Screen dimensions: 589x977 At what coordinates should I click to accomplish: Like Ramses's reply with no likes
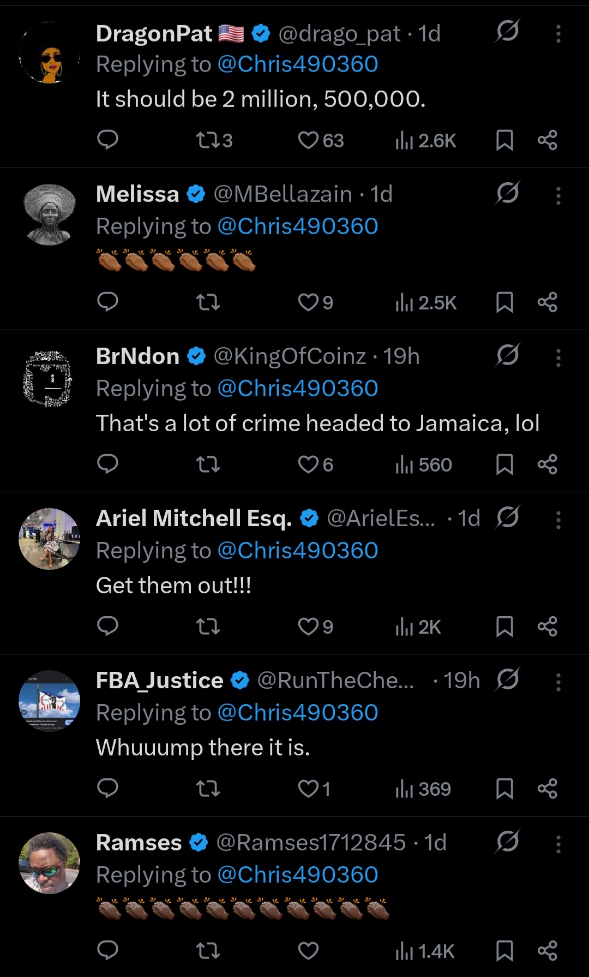[309, 951]
